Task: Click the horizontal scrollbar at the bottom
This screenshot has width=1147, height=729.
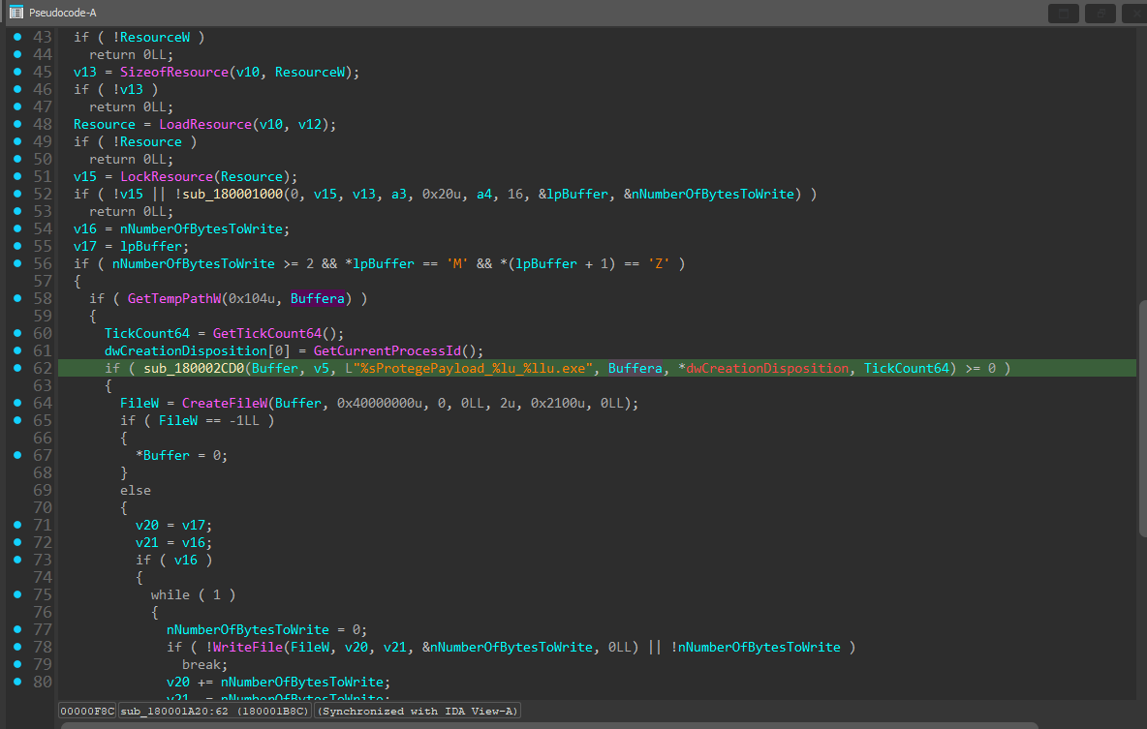Action: point(548,725)
